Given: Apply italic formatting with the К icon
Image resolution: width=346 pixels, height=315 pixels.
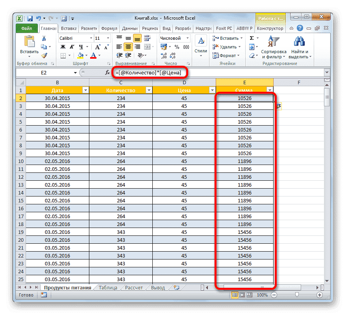Looking at the screenshot, I should coord(71,47).
